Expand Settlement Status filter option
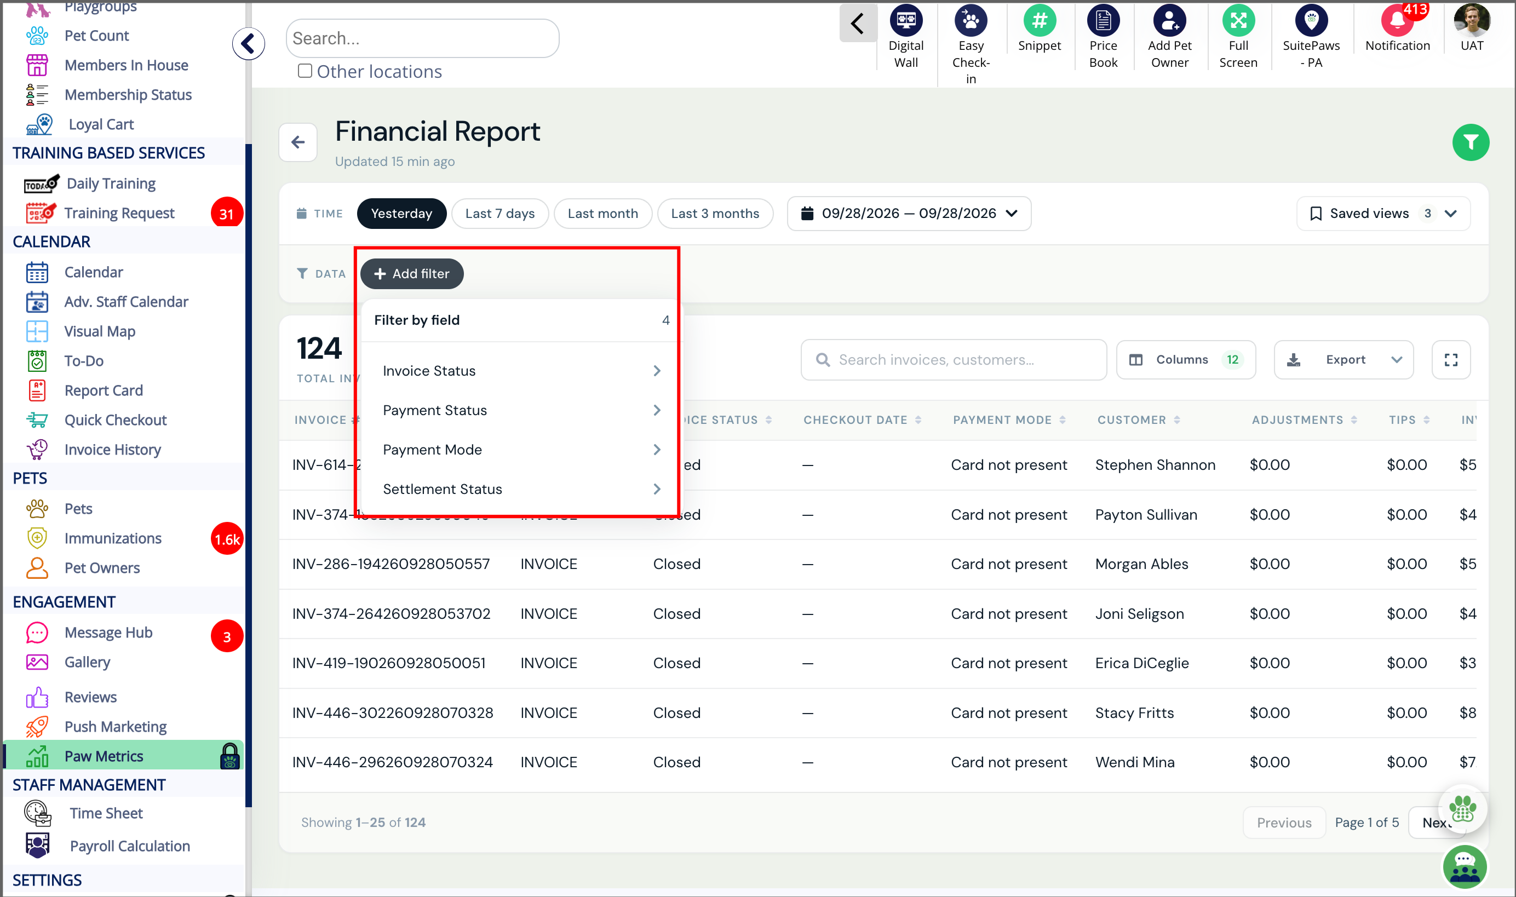Screen dimensions: 1516x897 click(520, 488)
